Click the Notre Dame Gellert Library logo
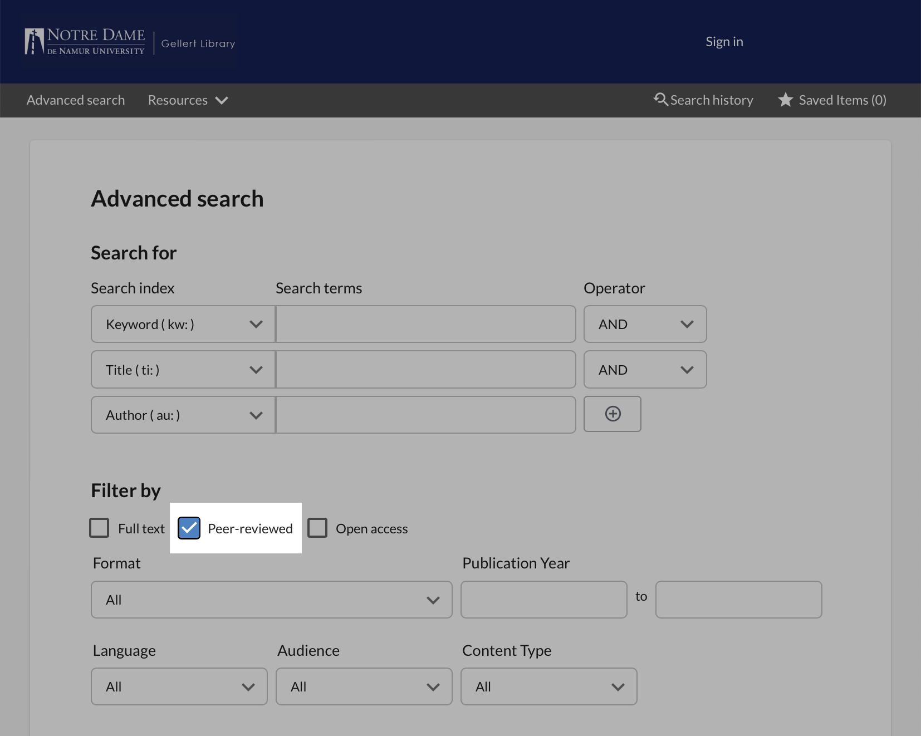The image size is (921, 736). (128, 41)
